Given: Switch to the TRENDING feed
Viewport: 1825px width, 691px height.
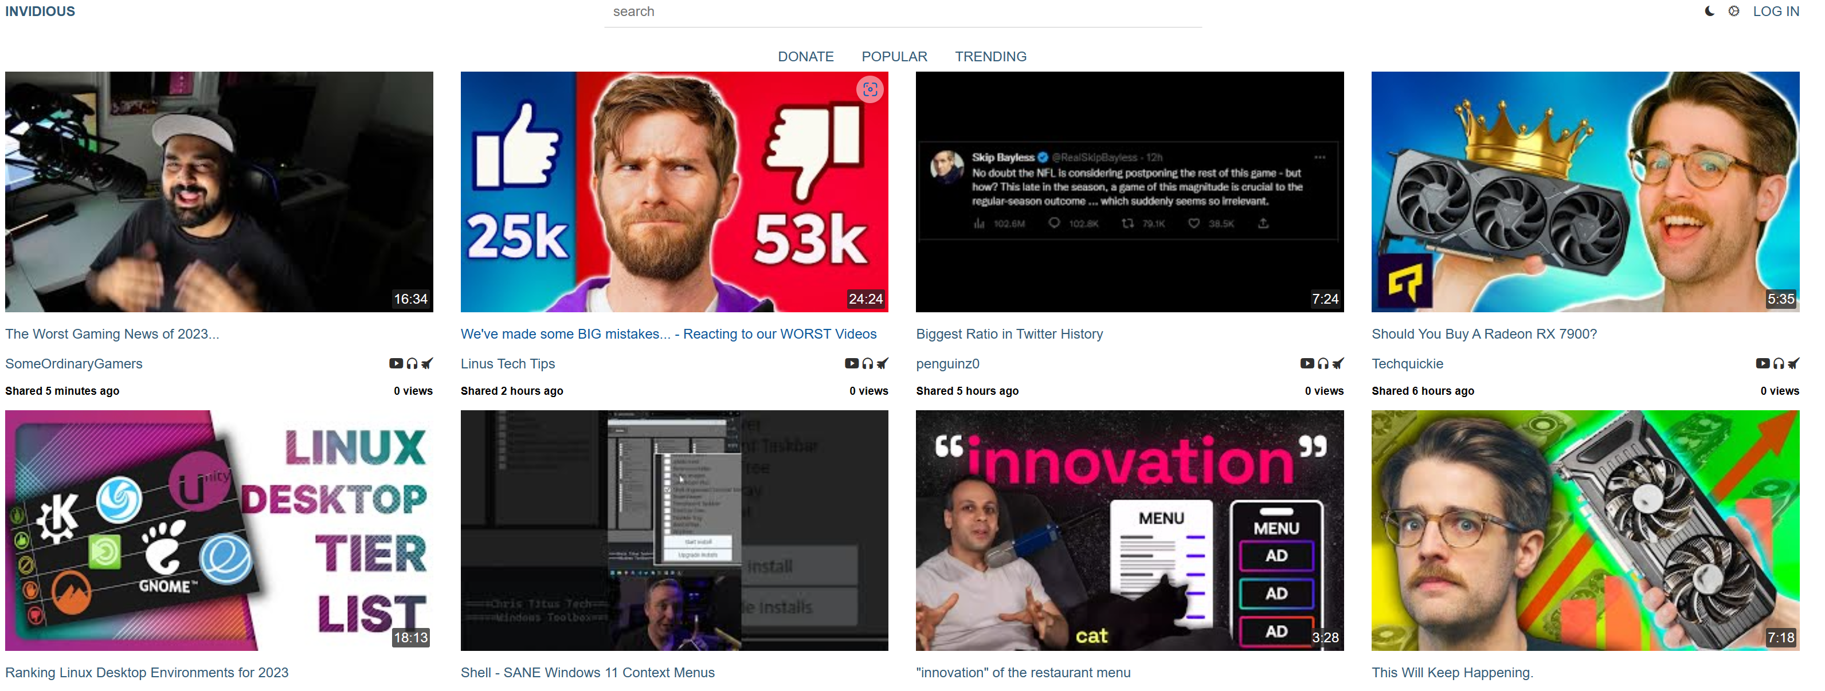Looking at the screenshot, I should pos(990,57).
